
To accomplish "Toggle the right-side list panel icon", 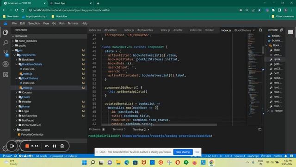I will click(290, 32).
